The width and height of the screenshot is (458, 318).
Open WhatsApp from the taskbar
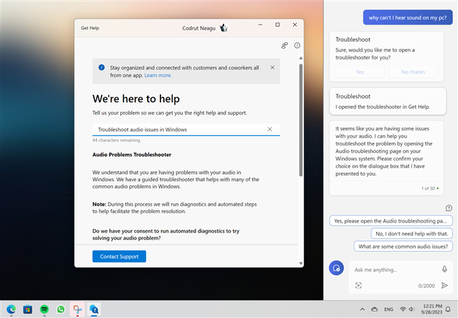point(61,310)
